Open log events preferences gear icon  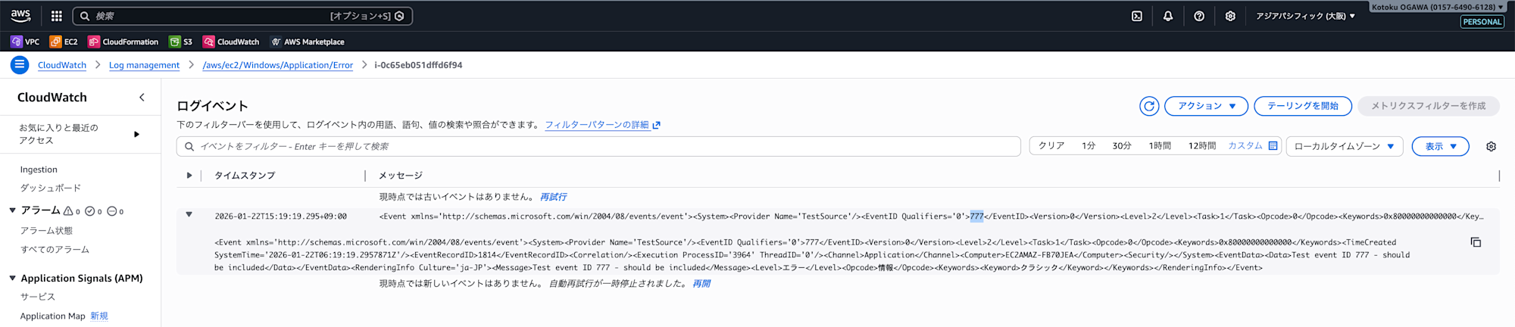(1491, 146)
